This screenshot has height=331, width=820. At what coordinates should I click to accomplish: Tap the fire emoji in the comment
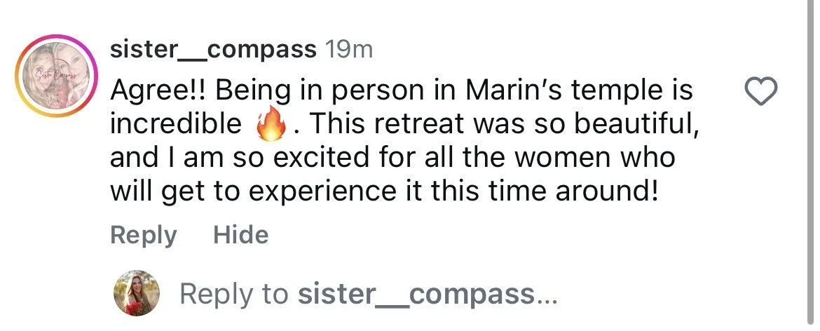pyautogui.click(x=271, y=125)
